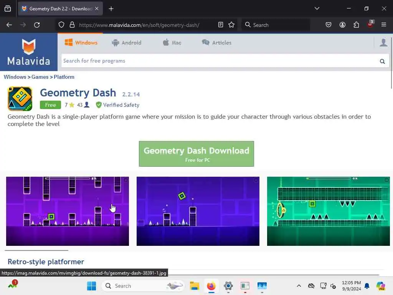The height and width of the screenshot is (295, 393).
Task: Click the Malavida user profile icon
Action: coord(383,43)
